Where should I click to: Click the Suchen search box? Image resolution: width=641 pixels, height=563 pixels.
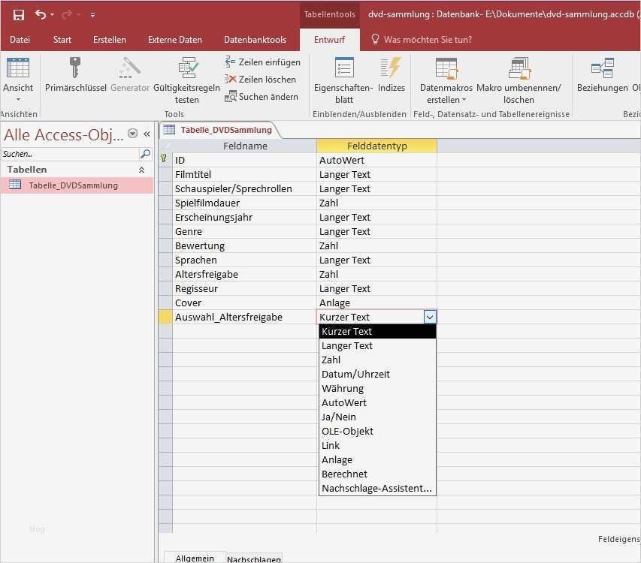click(x=70, y=154)
